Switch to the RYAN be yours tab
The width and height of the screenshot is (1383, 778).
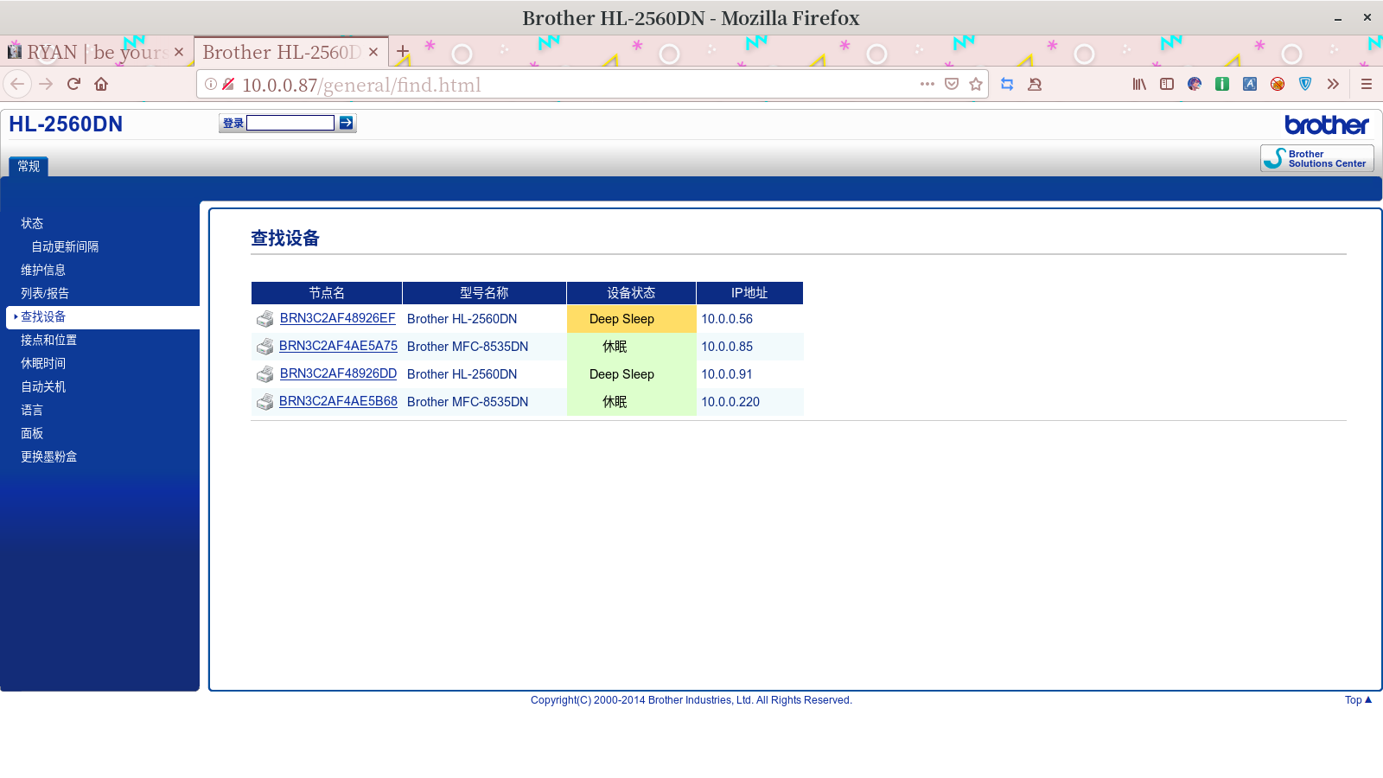coord(97,52)
